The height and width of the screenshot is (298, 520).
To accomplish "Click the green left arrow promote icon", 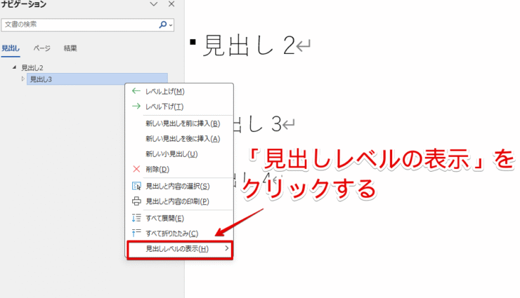I will coord(136,91).
